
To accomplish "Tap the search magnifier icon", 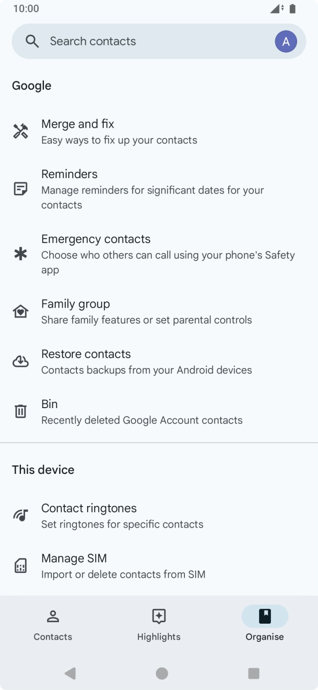I will point(33,41).
